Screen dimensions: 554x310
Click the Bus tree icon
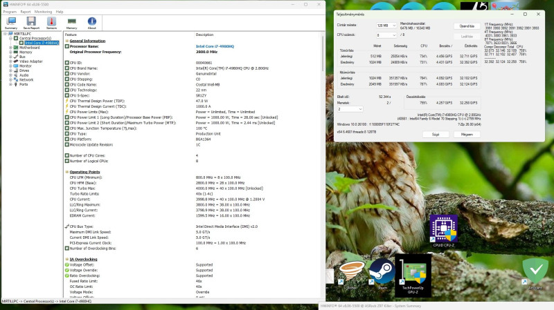click(x=15, y=57)
